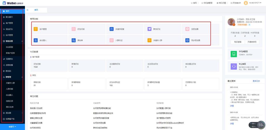The image size is (266, 130).
Task: Toggle the sidebar collapse icon beside 首页 tab
Action: (x=28, y=10)
